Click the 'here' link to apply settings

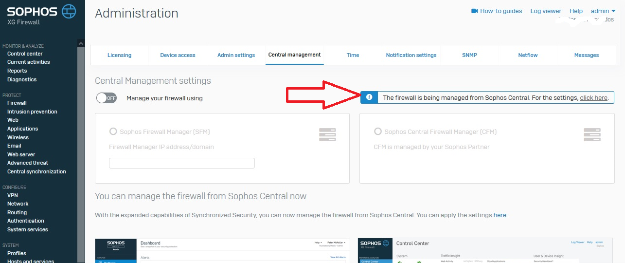pos(500,215)
